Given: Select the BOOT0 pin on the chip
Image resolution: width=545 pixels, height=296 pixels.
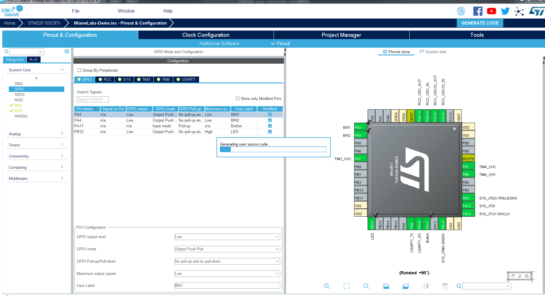Looking at the screenshot, I should click(x=468, y=159).
